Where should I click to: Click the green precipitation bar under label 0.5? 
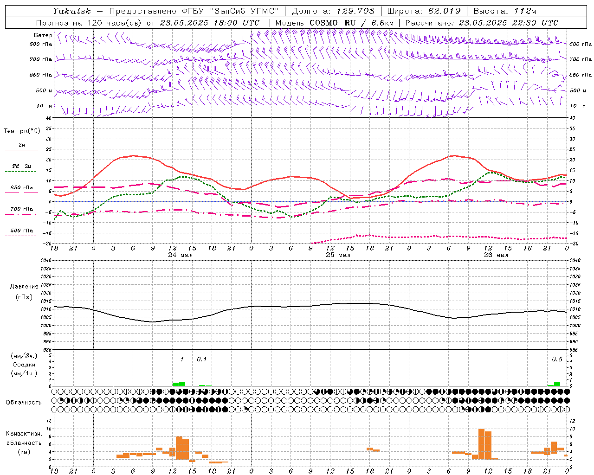coord(557,384)
